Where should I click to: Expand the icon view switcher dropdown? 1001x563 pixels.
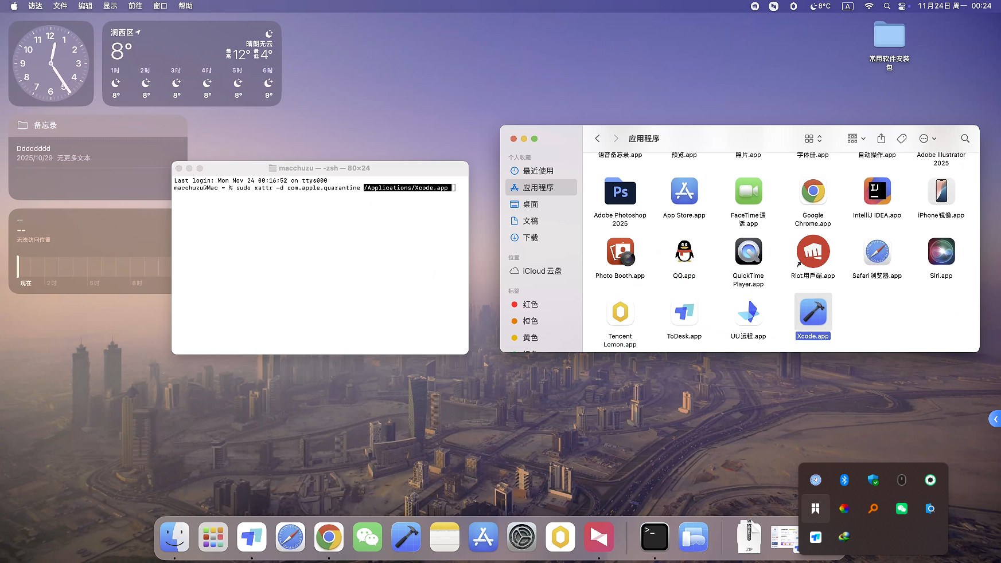pyautogui.click(x=813, y=139)
